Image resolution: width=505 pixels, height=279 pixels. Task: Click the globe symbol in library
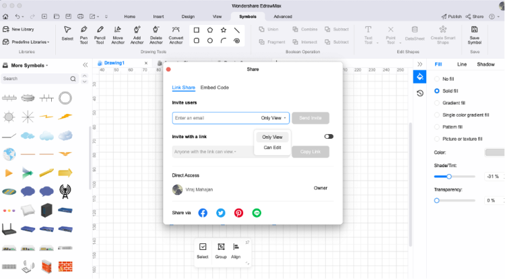pos(9,154)
